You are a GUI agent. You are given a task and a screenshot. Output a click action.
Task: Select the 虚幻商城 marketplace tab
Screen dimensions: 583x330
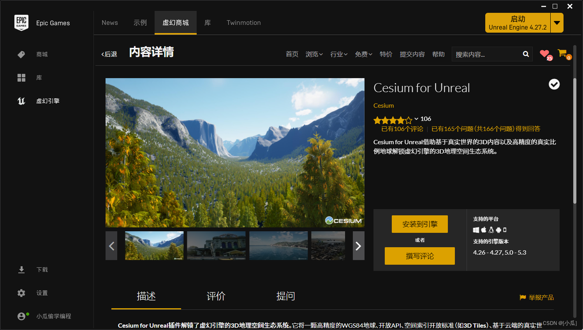176,23
